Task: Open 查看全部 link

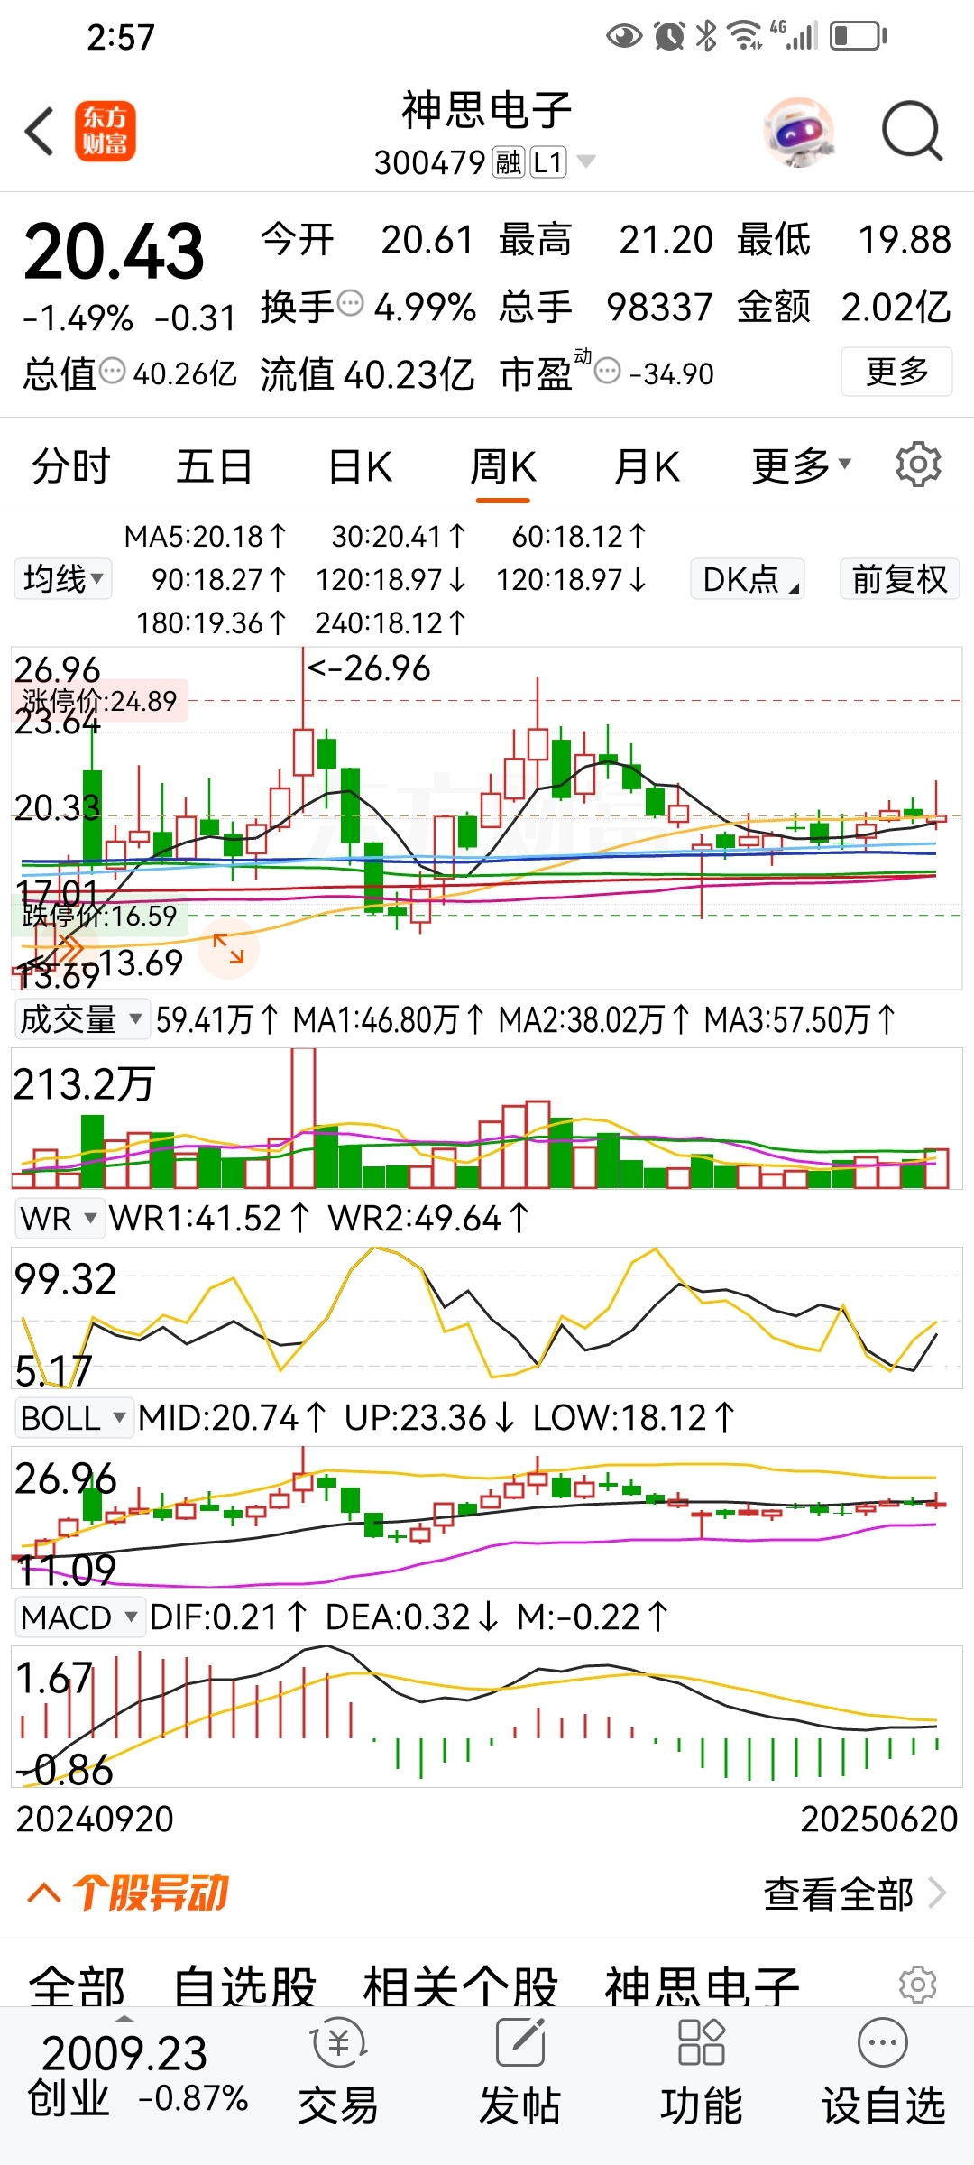Action: [855, 1893]
